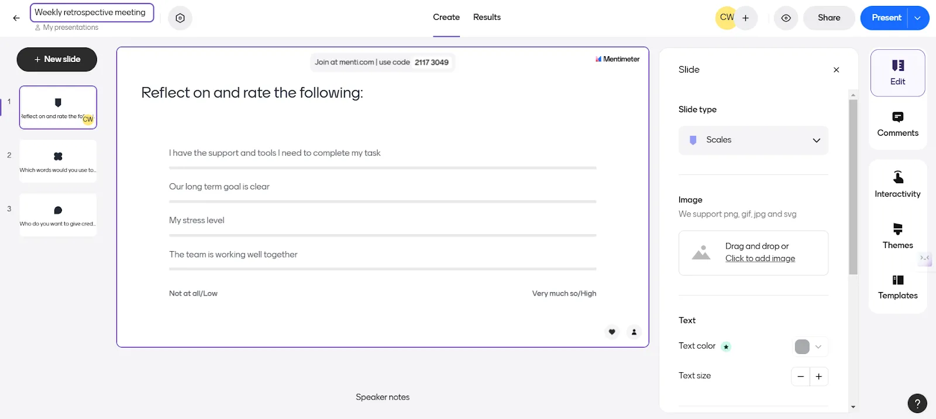Click the heart reaction icon on slide

coord(612,332)
